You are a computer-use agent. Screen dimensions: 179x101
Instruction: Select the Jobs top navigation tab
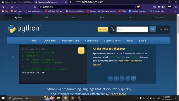130,17
